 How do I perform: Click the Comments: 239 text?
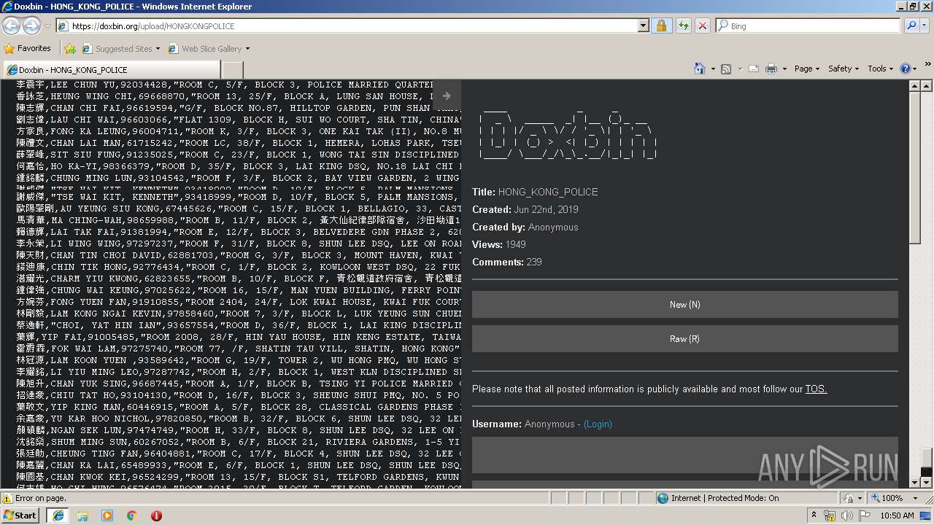click(507, 262)
